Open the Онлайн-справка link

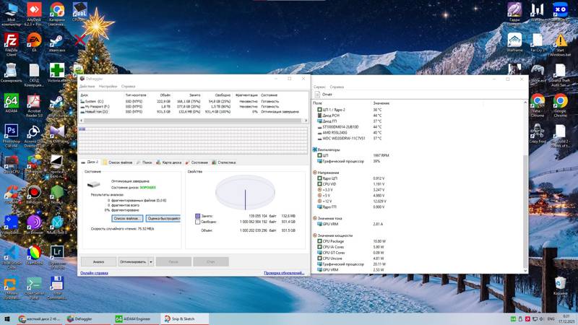[94, 273]
